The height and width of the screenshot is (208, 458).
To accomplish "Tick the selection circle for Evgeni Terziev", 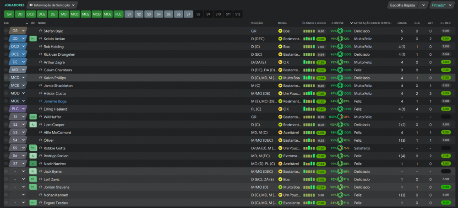I will (6, 203).
